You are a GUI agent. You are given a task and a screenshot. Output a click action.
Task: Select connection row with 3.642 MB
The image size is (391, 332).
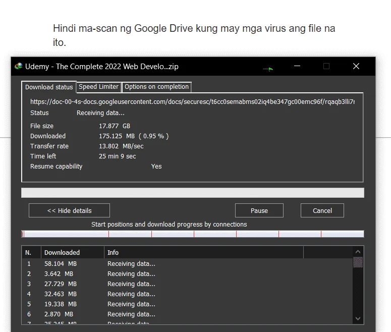click(x=187, y=274)
